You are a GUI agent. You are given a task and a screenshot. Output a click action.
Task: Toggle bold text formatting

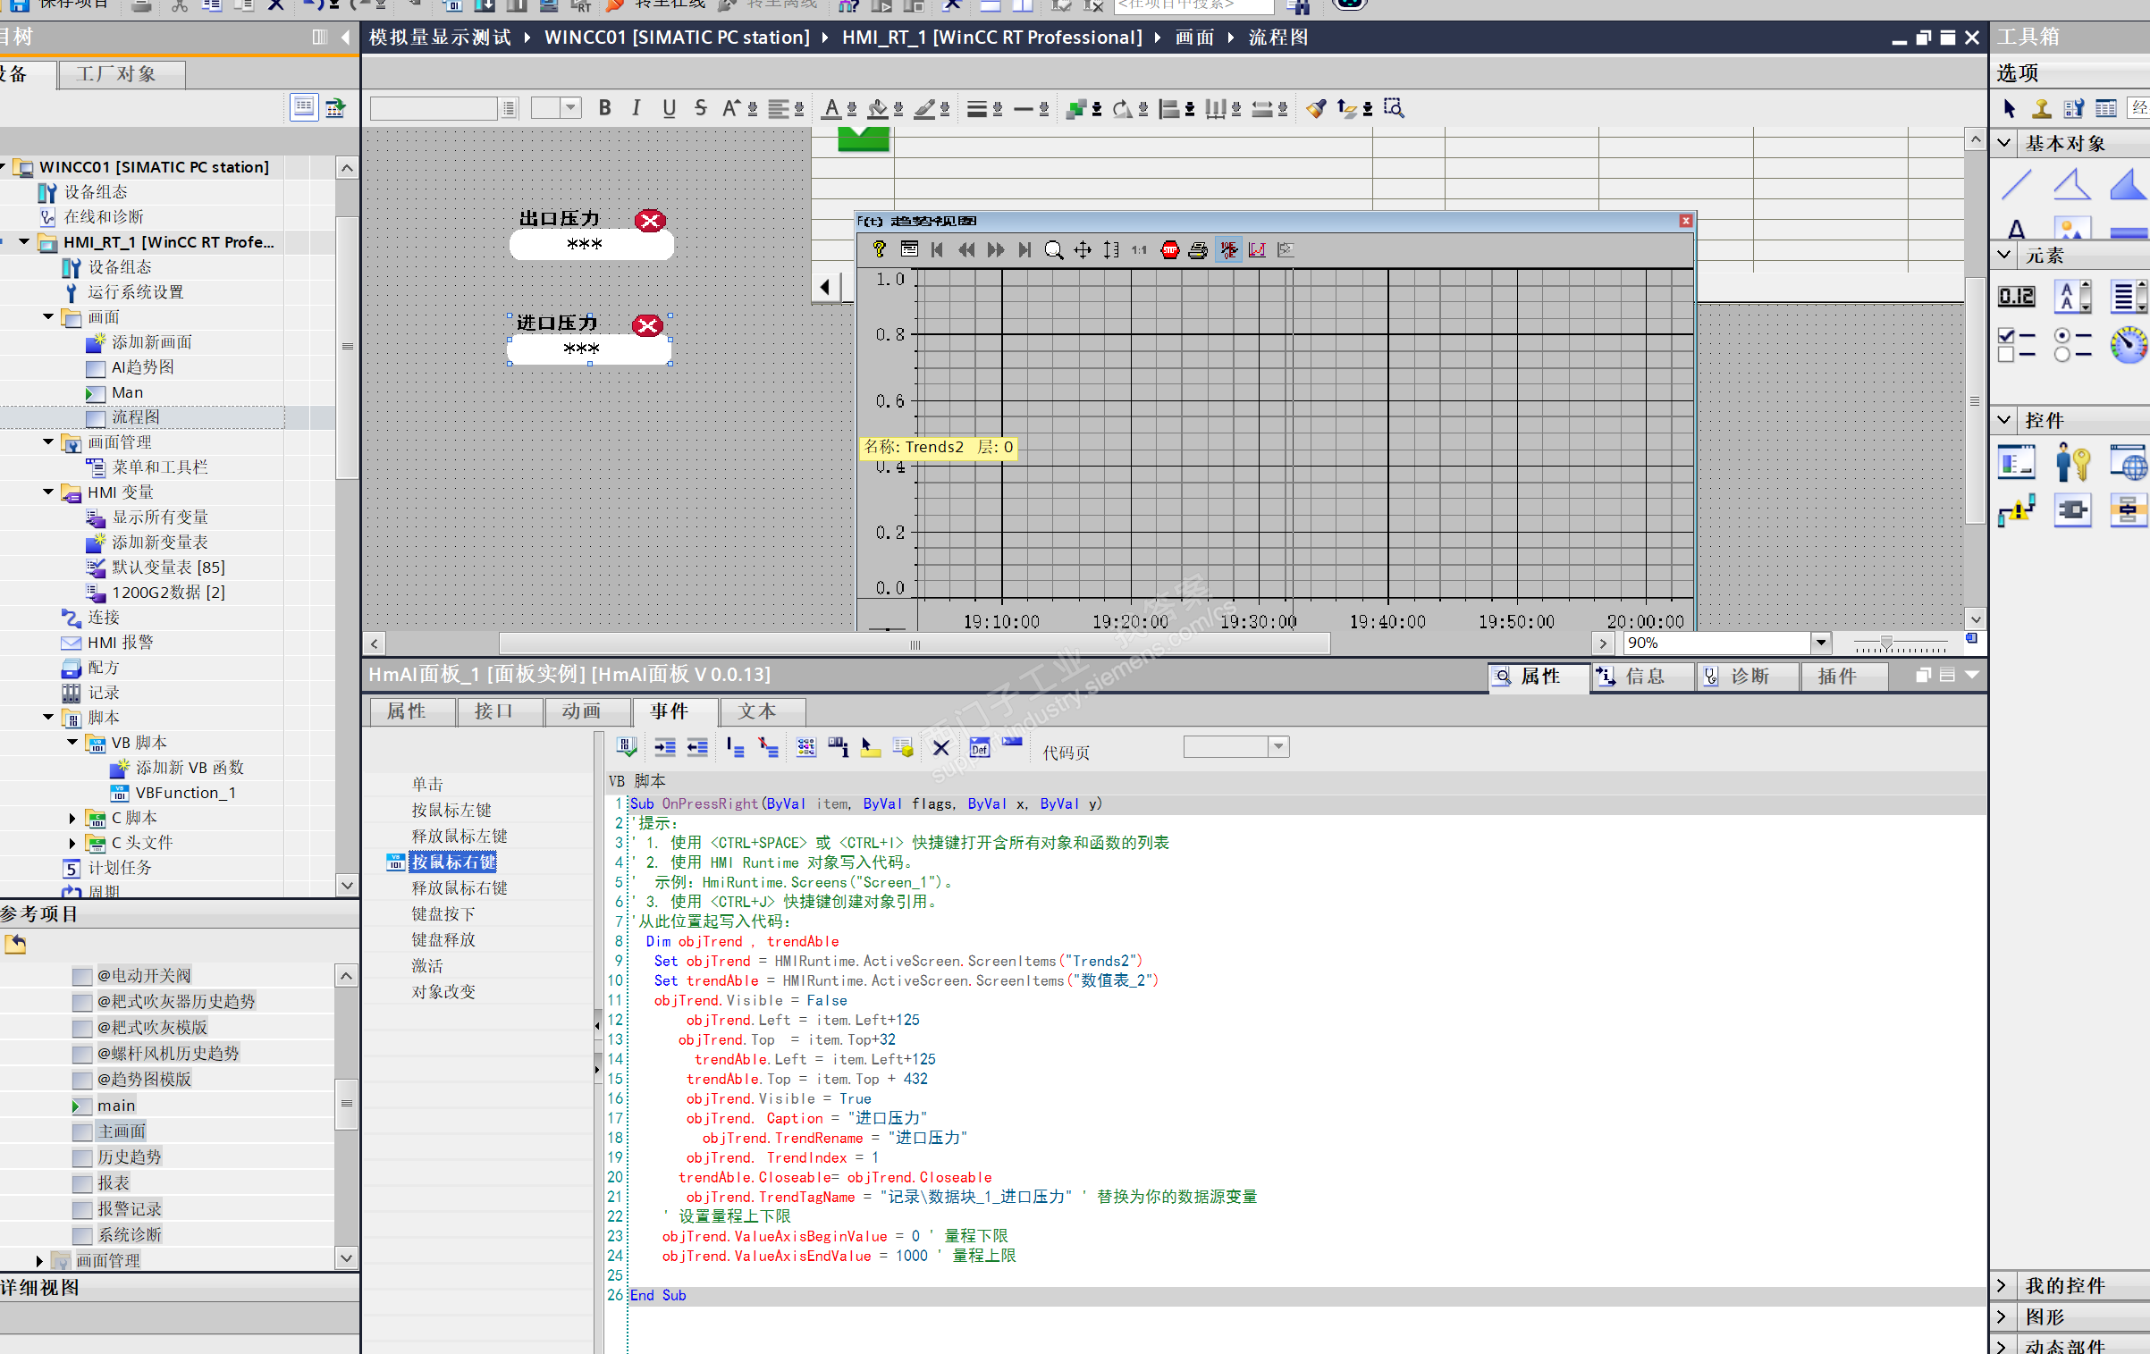(x=605, y=108)
